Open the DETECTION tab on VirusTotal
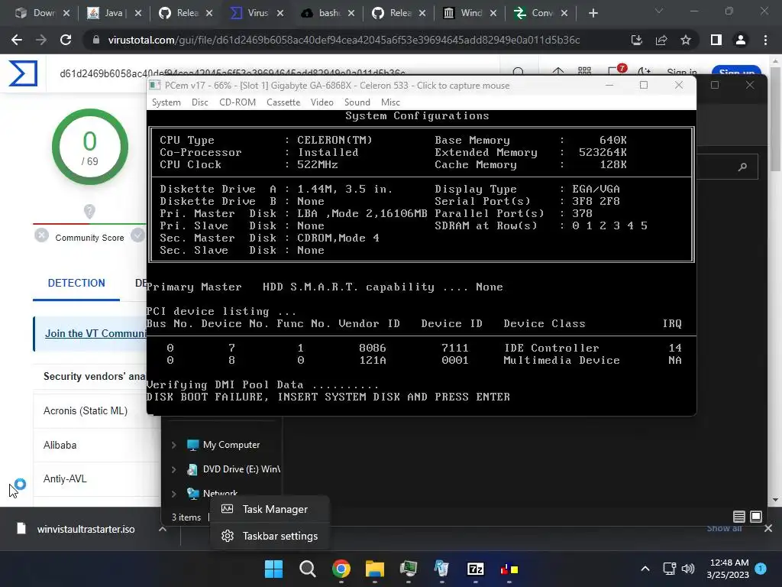Image resolution: width=782 pixels, height=587 pixels. point(76,283)
